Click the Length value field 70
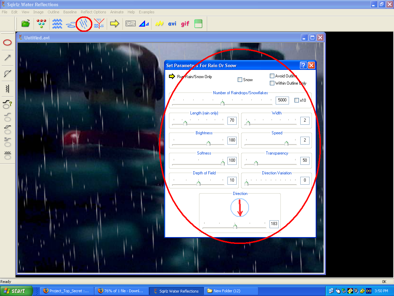Viewport: 394px width, 296px height. click(x=232, y=120)
